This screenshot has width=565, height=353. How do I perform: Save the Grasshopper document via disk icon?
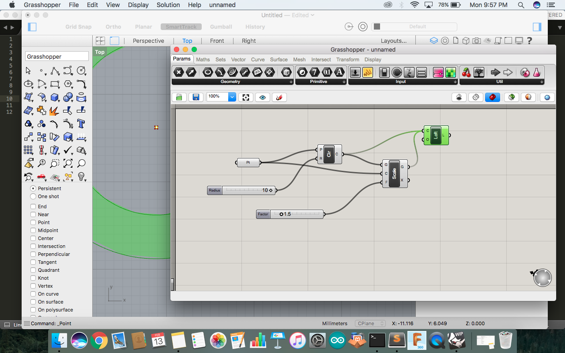[x=196, y=97]
